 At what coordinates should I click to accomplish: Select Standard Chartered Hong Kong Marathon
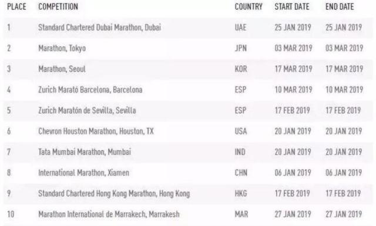[x=114, y=194]
